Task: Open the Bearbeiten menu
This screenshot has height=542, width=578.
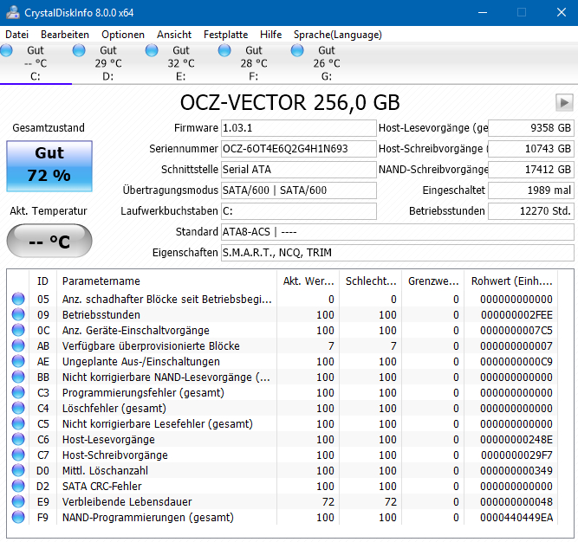Action: tap(65, 35)
